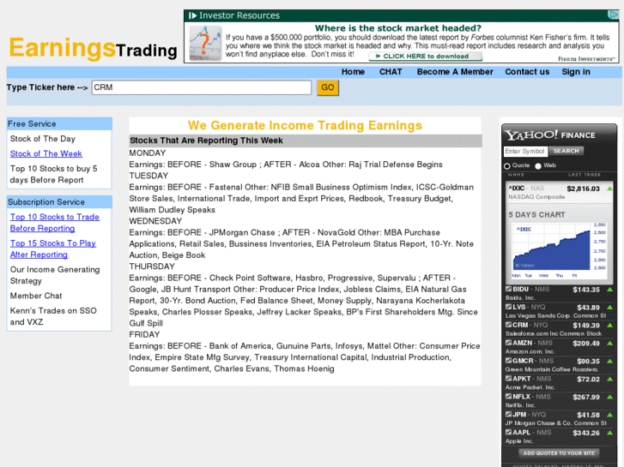Click the green up arrow for NASDAQ Composite
The image size is (624, 467).
click(x=609, y=189)
